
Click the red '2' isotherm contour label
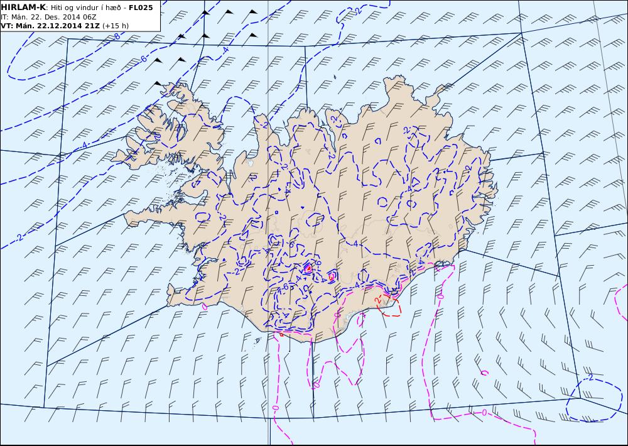377,300
